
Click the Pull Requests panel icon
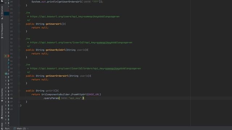point(2,38)
